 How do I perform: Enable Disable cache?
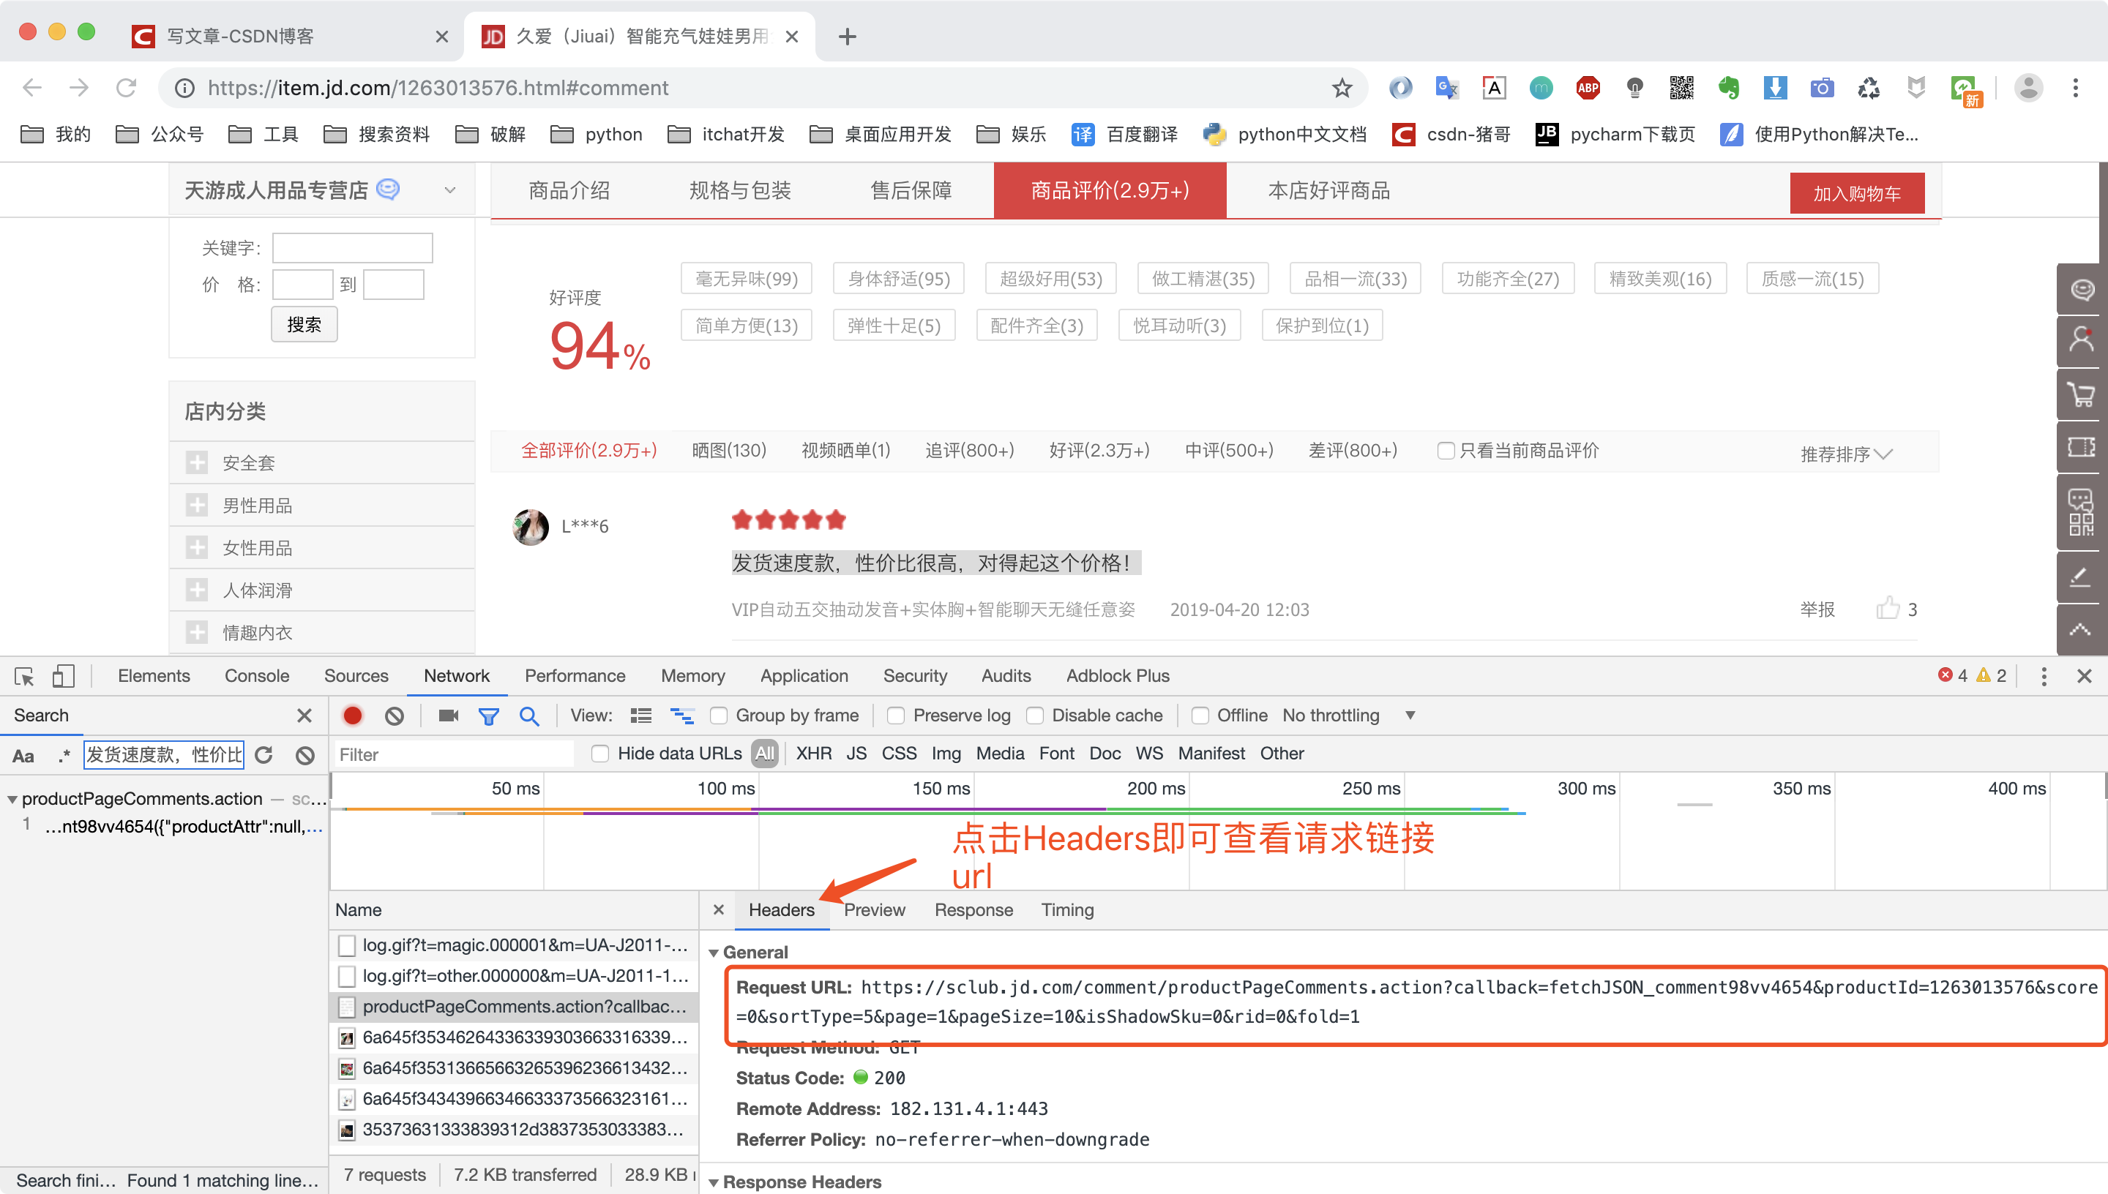point(1034,715)
